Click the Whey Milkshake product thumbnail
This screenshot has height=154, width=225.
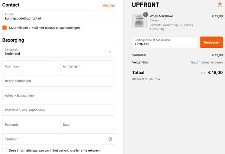pos(139,21)
